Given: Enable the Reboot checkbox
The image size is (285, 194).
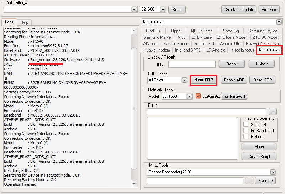Looking at the screenshot, I should click(246, 136).
